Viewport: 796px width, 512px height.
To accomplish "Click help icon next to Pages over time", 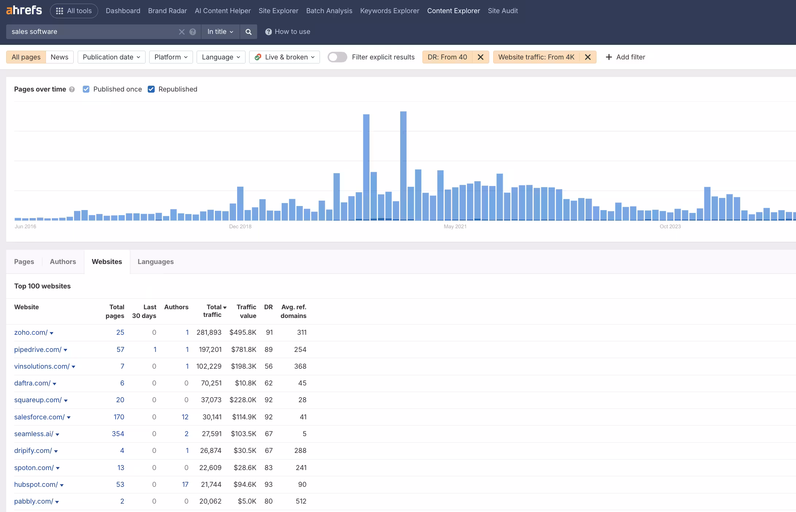I will click(72, 89).
